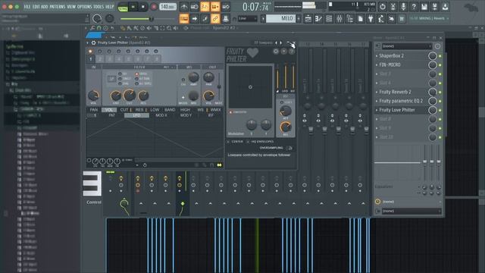Open the mixer toolbar icon
This screenshot has width=485, height=273.
coord(339,19)
